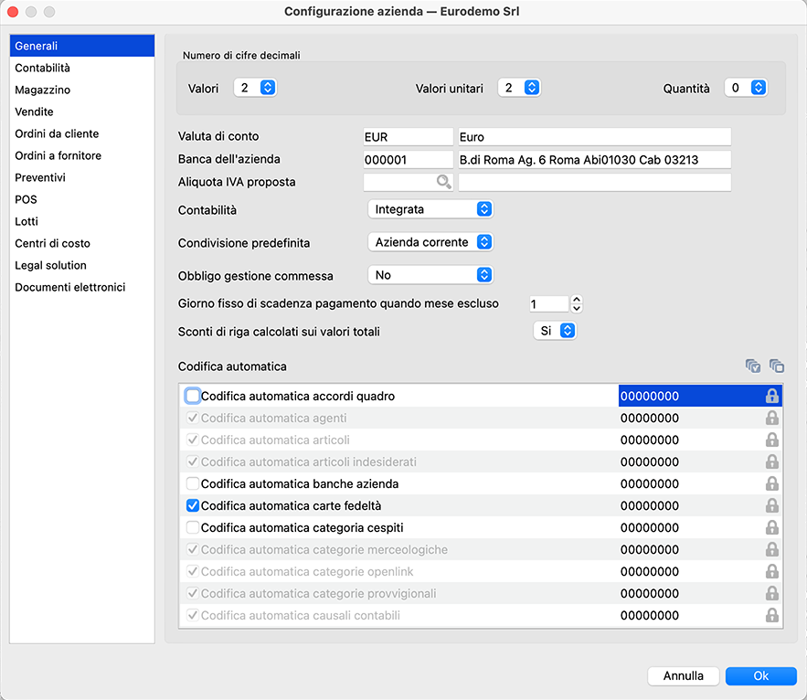Click lock icon on causali contabili row

(772, 616)
